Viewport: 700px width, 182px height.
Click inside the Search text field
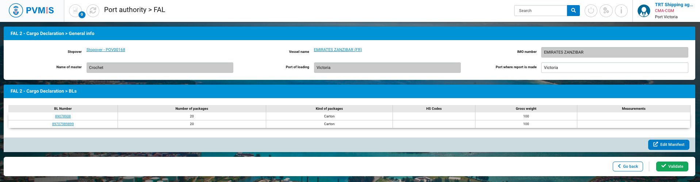coord(540,11)
